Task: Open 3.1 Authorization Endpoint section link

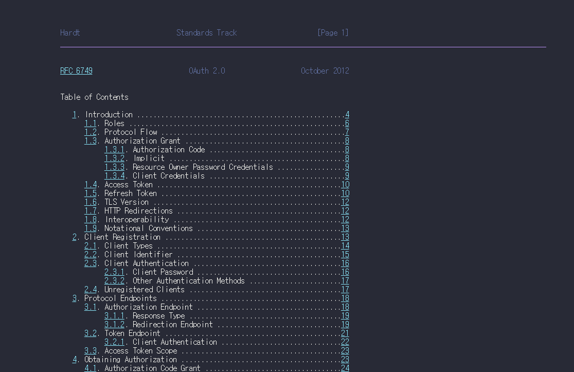Action: pos(91,307)
